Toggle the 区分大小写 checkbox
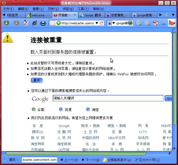Image resolution: width=178 pixels, height=165 pixels. pos(136,160)
